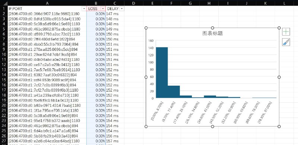The height and width of the screenshot is (145, 298).
Task: Grab the chart's bottom-left corner handle
Action: tap(146, 126)
